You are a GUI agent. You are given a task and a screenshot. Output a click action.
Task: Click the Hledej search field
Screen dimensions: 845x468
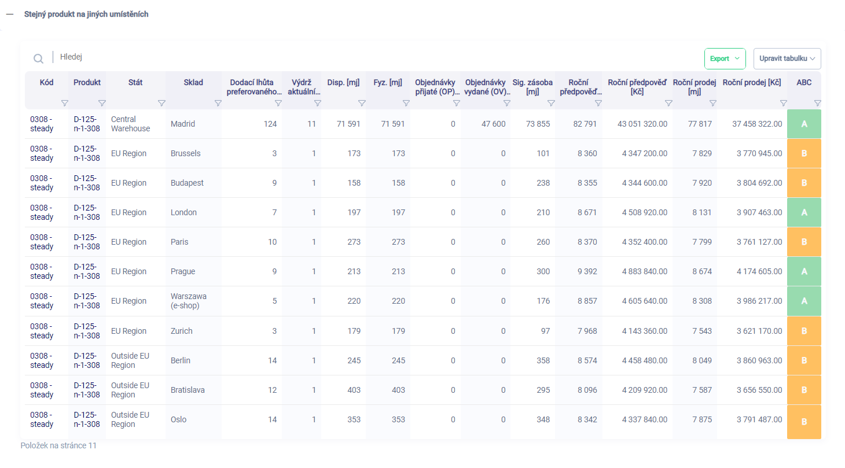point(174,57)
